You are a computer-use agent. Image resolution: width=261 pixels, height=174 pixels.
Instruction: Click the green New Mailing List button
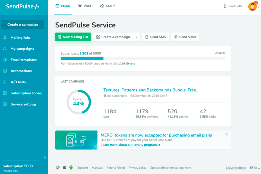[73, 37]
